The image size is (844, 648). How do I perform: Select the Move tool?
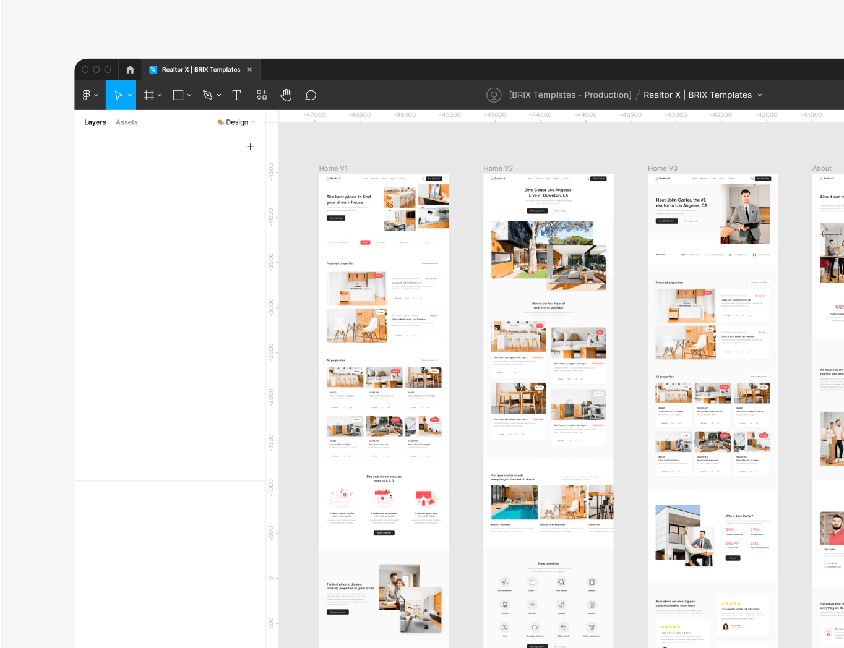tap(117, 95)
